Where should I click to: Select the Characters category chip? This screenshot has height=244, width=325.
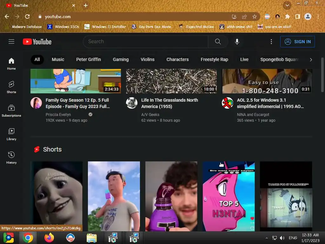tap(178, 59)
